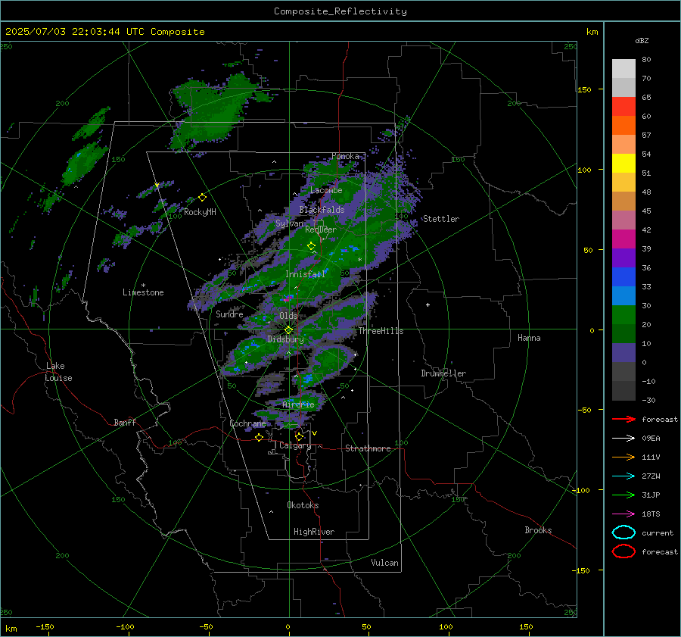Click the RedDeer city label
Screen dimensions: 681x637
[x=321, y=230]
